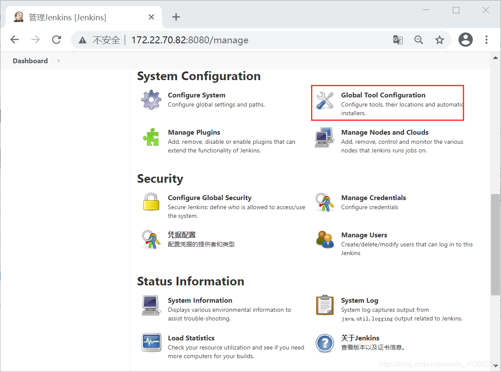The width and height of the screenshot is (501, 372).
Task: Bookmark this page with the star icon
Action: (440, 40)
